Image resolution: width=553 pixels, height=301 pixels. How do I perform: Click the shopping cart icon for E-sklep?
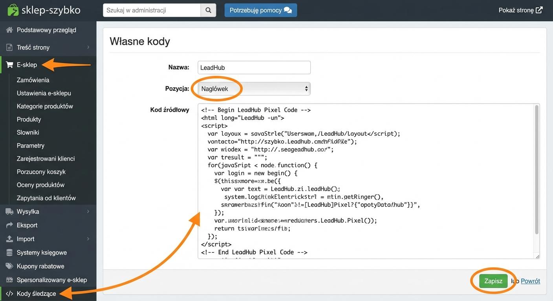10,65
